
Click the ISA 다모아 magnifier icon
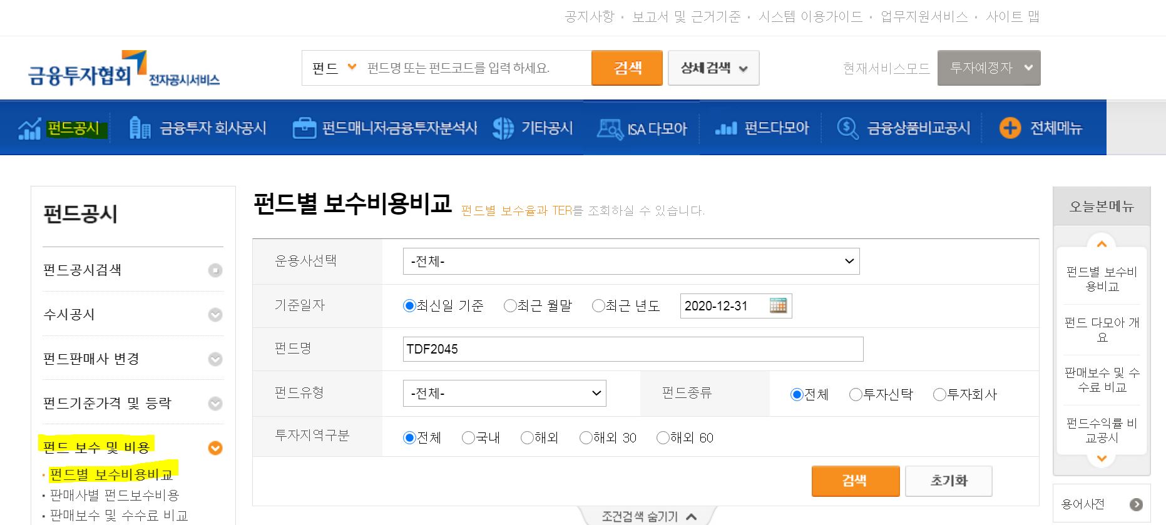(610, 128)
